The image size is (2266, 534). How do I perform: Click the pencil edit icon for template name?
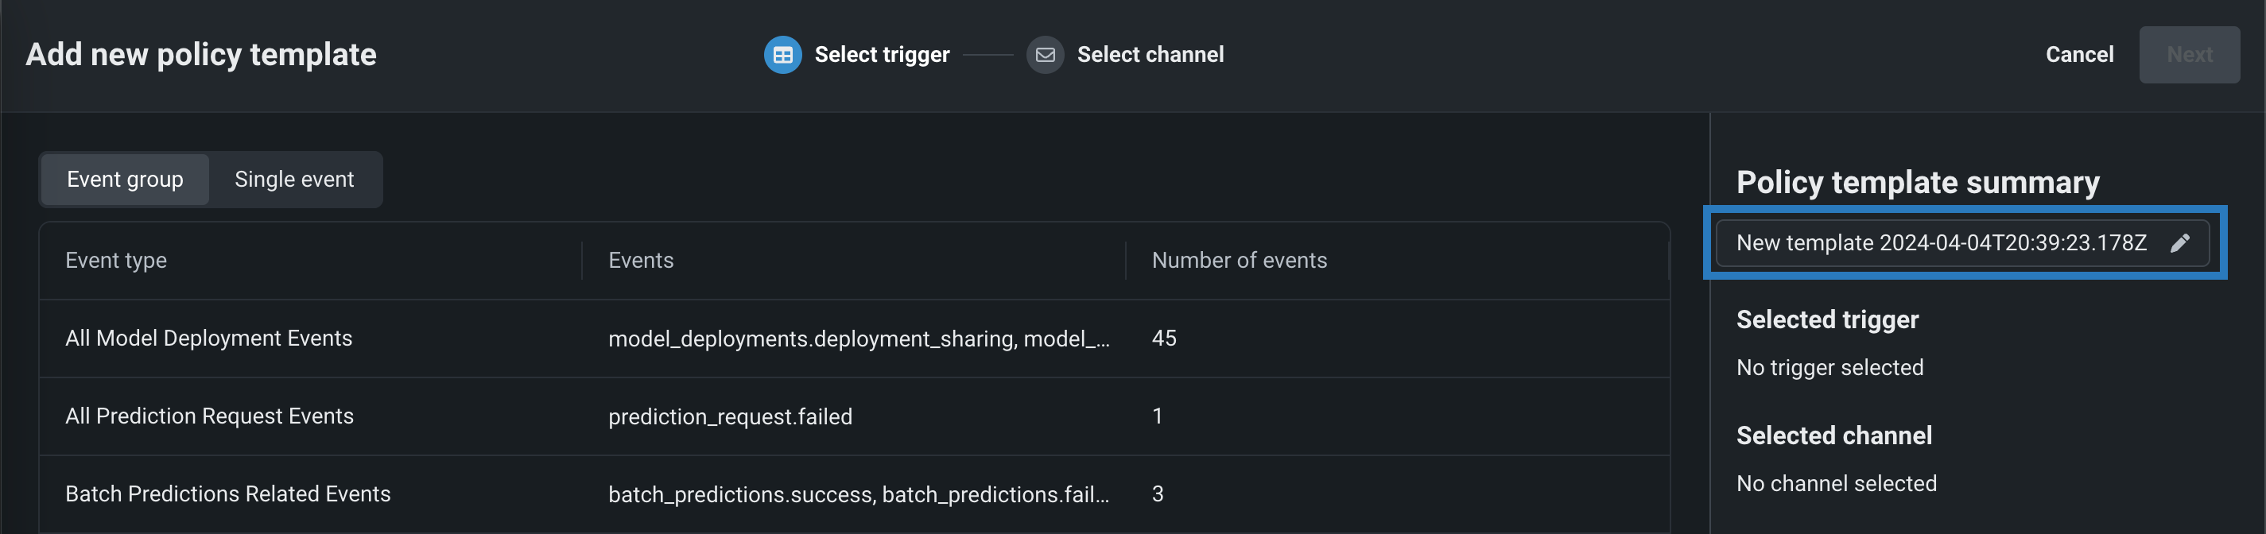pos(2180,243)
